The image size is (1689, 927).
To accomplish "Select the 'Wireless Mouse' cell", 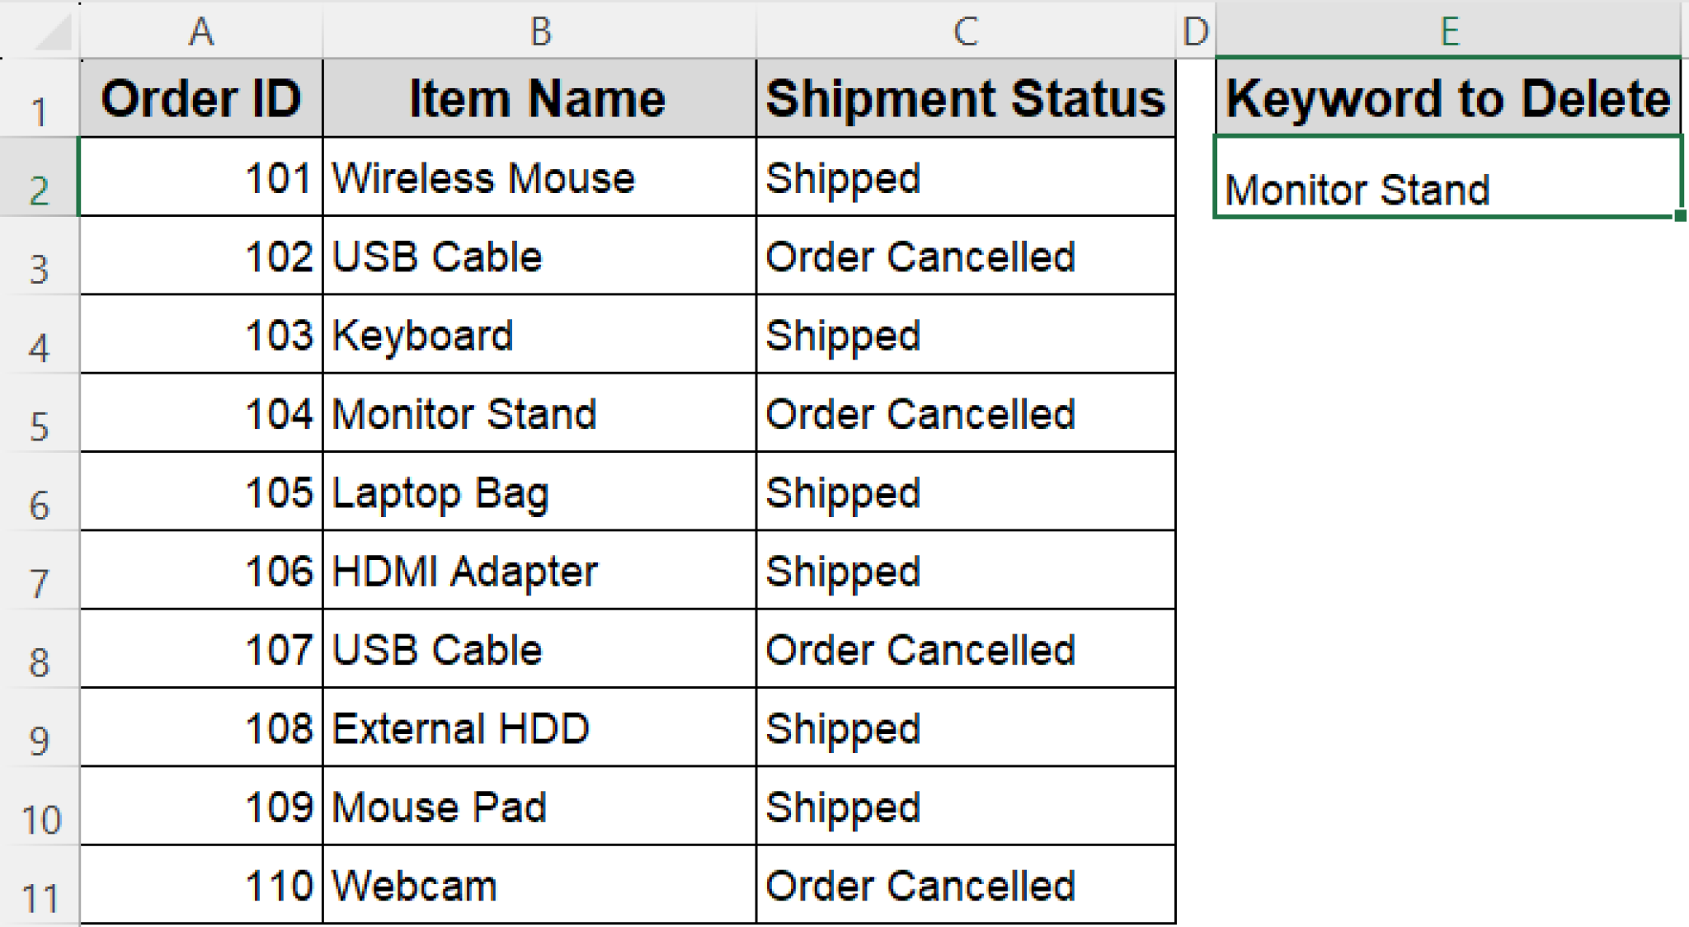I will pos(539,178).
